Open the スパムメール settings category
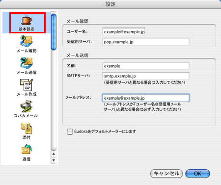This screenshot has width=221, height=185. tap(26, 109)
